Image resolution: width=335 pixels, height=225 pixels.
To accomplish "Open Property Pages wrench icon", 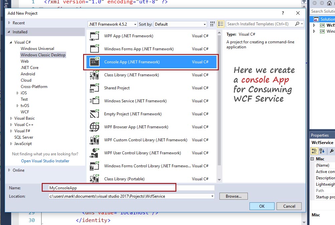I will pos(332,151).
